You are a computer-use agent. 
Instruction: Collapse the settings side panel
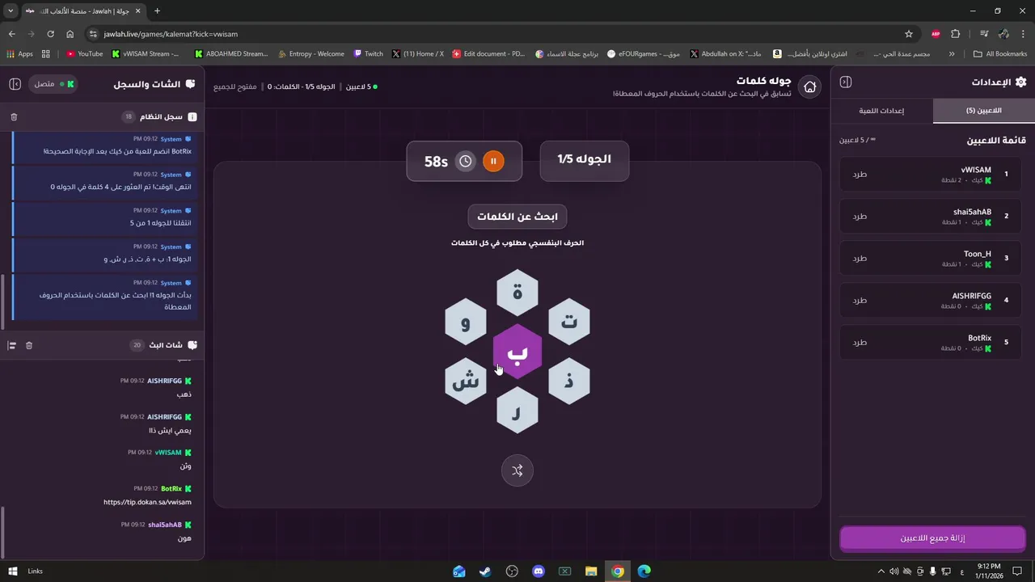tap(846, 82)
